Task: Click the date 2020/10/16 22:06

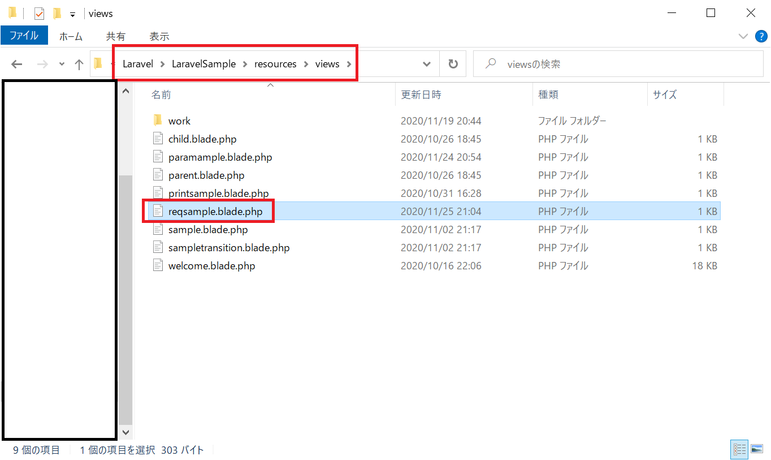Action: pyautogui.click(x=441, y=266)
